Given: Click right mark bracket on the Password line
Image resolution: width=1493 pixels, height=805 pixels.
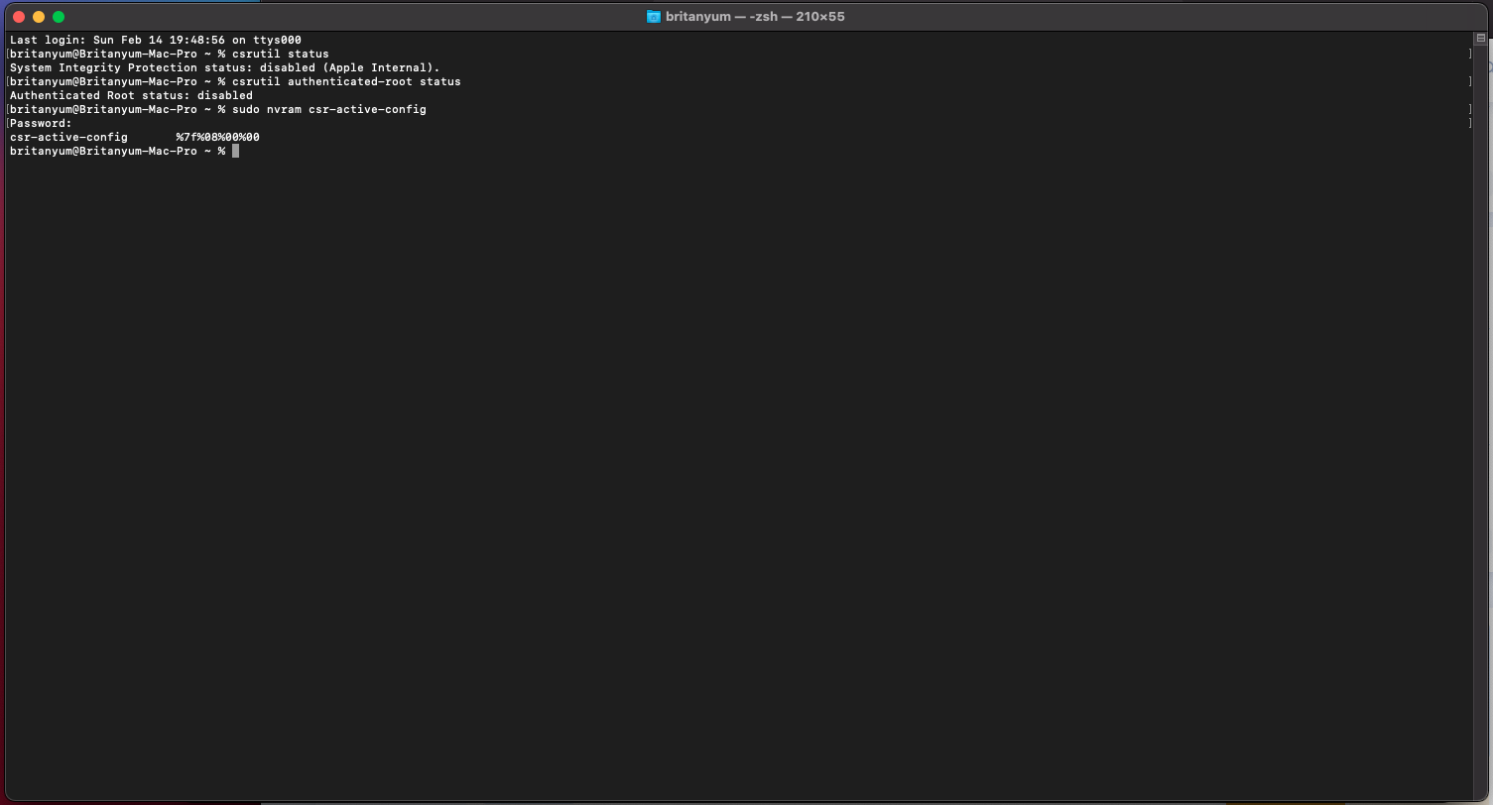Looking at the screenshot, I should coord(1469,123).
